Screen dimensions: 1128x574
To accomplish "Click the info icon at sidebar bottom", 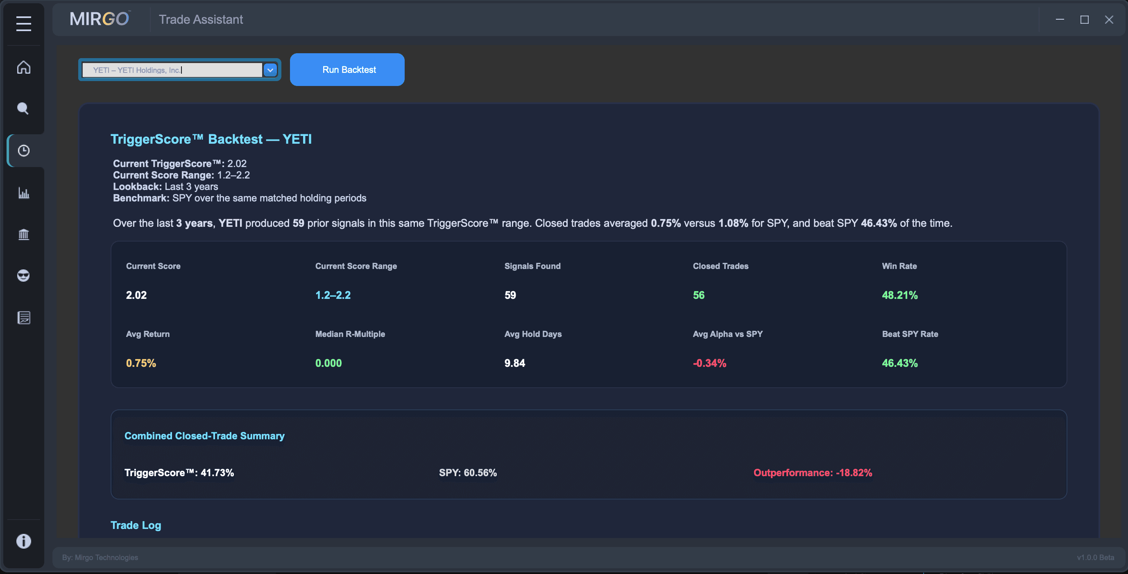I will (24, 541).
